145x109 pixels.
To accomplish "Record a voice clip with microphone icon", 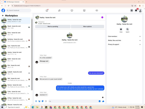I will [36, 101].
